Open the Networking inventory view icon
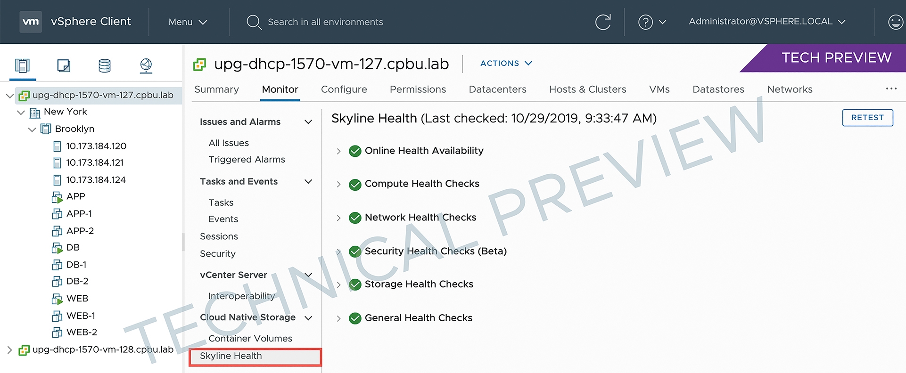906x373 pixels. [x=146, y=66]
